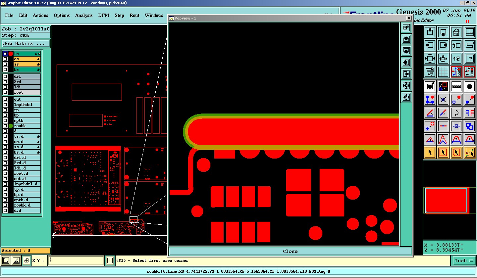Toggle the ss layer checkbox

tap(5, 64)
